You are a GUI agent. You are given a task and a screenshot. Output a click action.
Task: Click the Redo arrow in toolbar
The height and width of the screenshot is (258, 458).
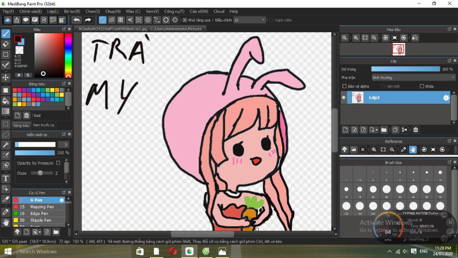pyautogui.click(x=88, y=20)
